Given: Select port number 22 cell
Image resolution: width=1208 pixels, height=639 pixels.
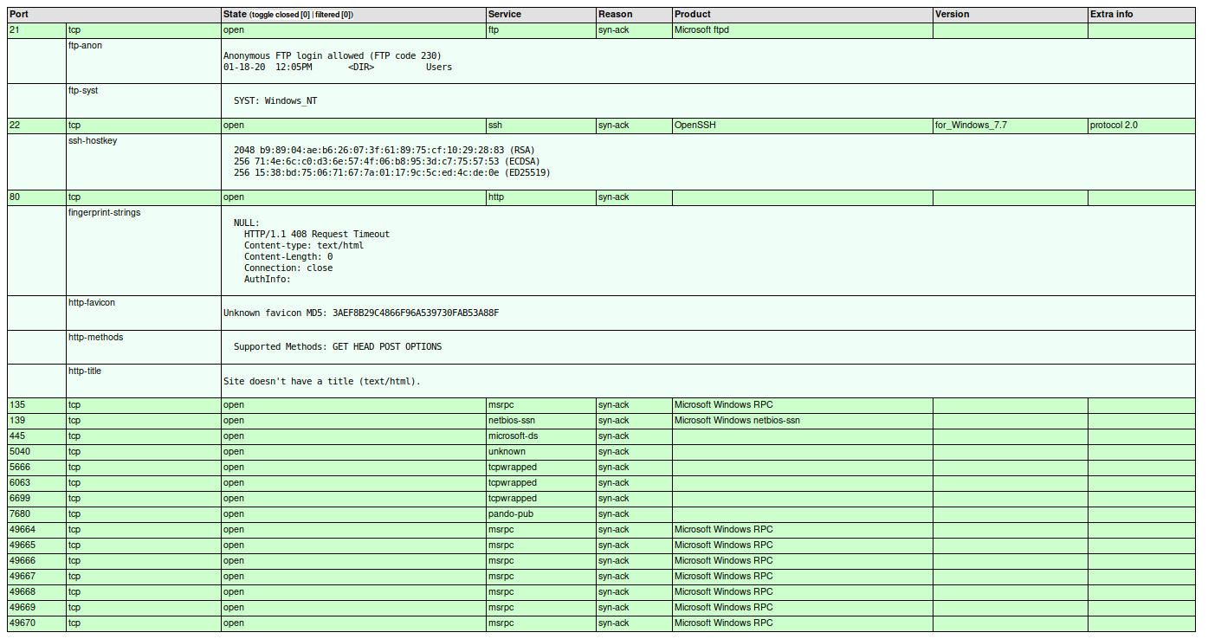Looking at the screenshot, I should tap(36, 126).
